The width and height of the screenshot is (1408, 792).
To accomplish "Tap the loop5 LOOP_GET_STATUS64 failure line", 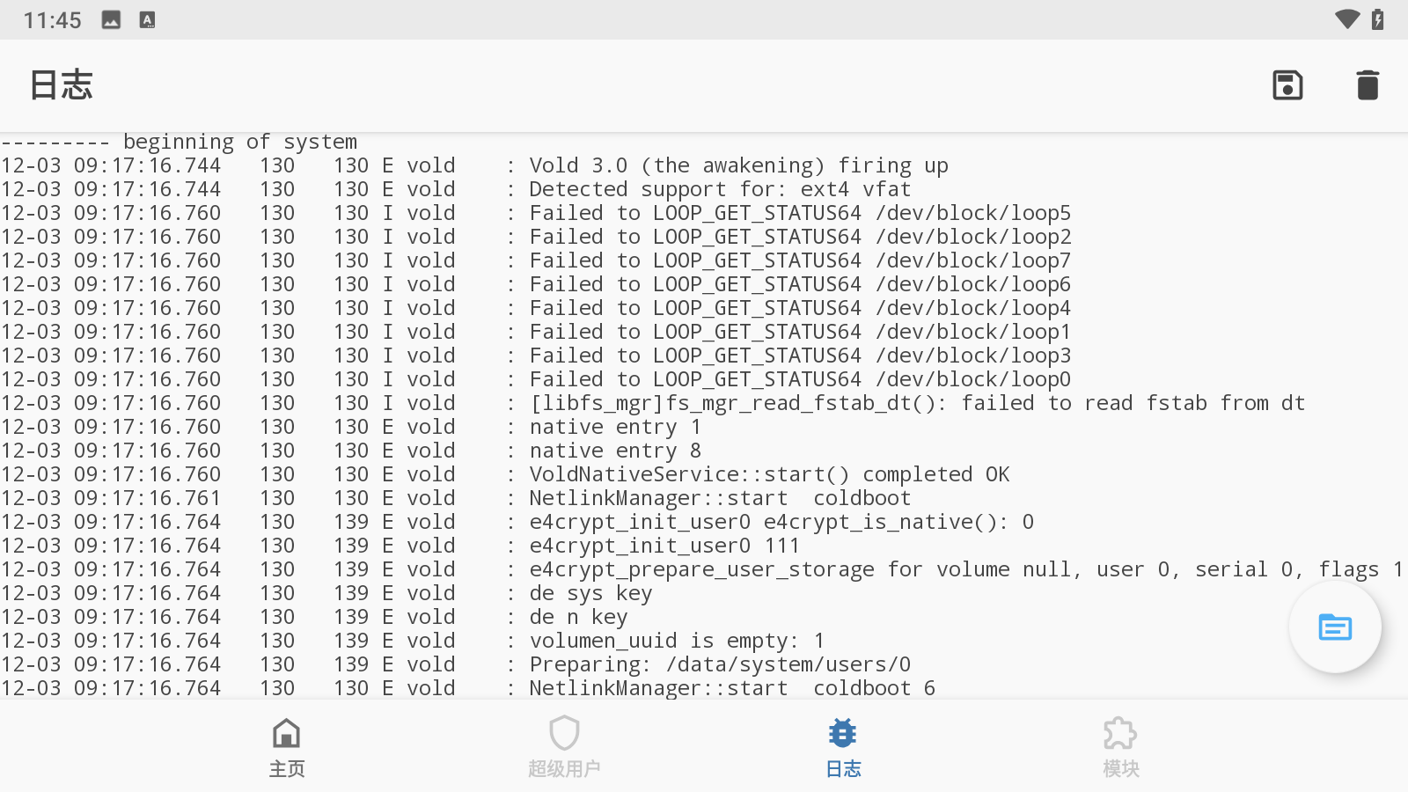I will pos(799,213).
